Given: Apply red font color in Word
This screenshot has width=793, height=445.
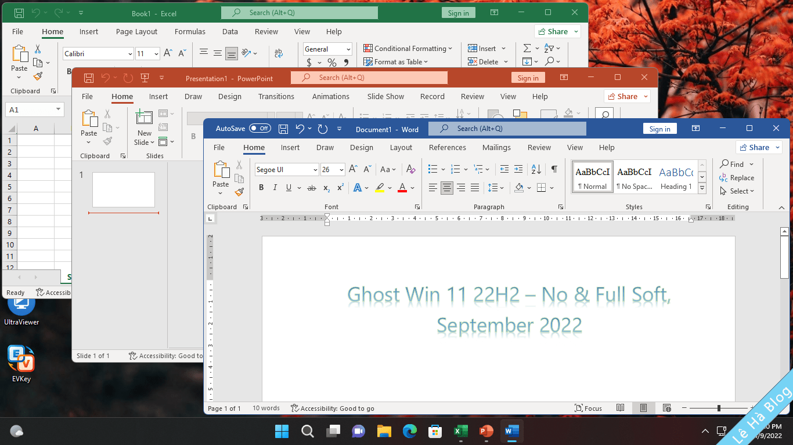Looking at the screenshot, I should pos(402,188).
